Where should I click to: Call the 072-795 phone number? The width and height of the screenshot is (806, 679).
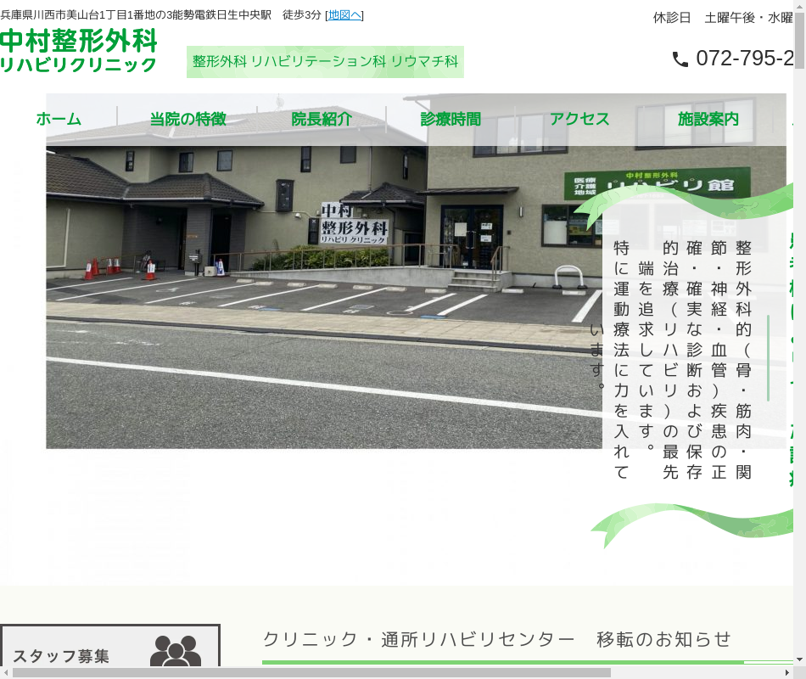pos(744,59)
